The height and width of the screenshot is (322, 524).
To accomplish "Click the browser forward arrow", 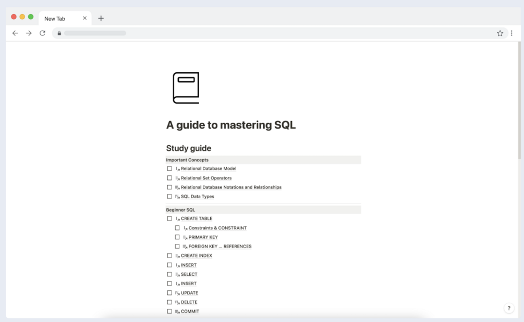I will (x=29, y=33).
